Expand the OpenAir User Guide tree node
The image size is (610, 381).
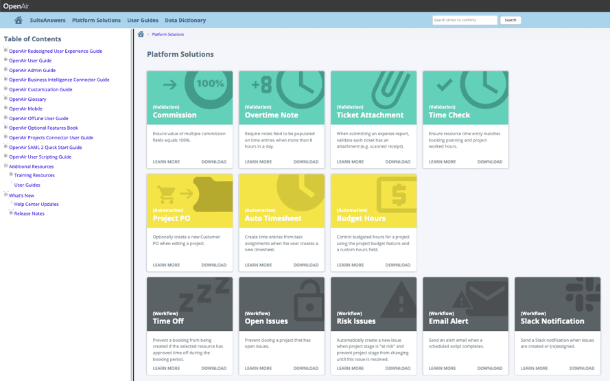coord(6,60)
